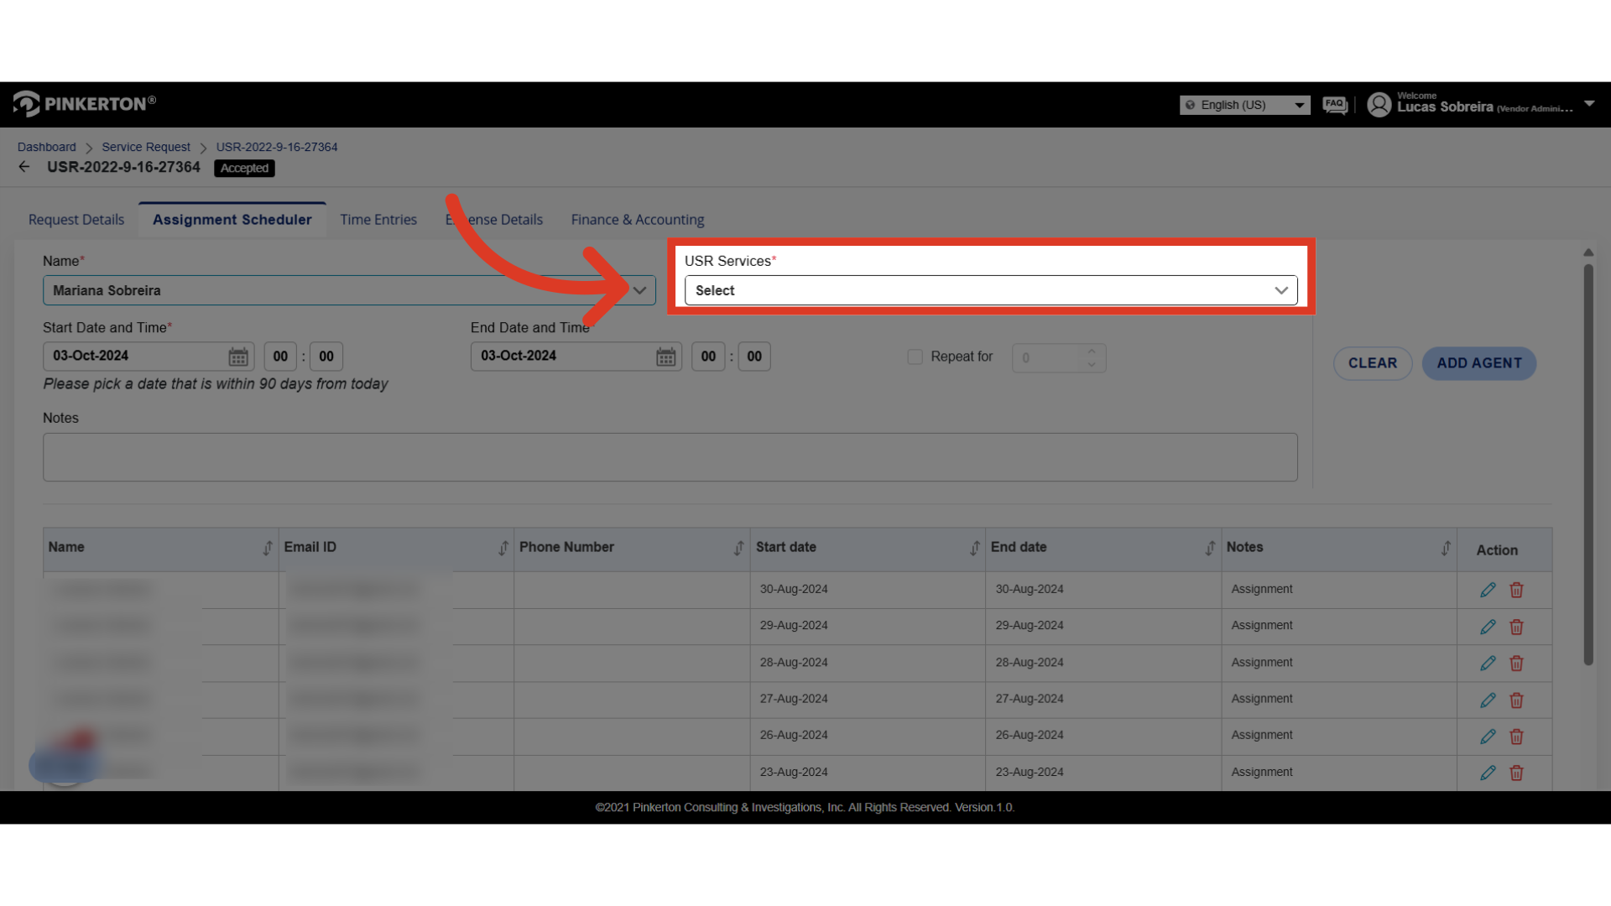
Task: Delete the 30-Aug-2024 assignment row
Action: pyautogui.click(x=1516, y=590)
